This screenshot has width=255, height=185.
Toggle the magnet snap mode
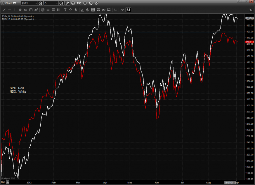pos(129,10)
